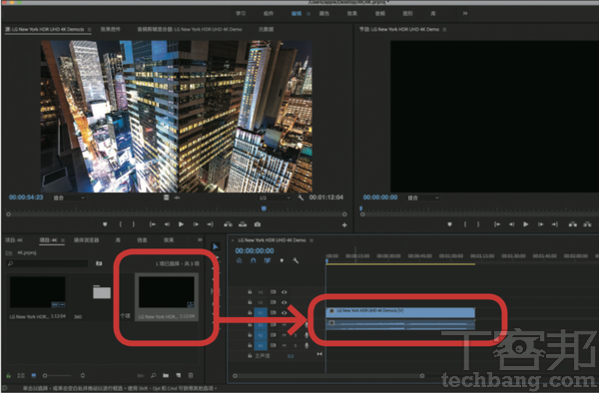The width and height of the screenshot is (599, 393).
Task: Switch Project panel to list view
Action: pyautogui.click(x=21, y=376)
